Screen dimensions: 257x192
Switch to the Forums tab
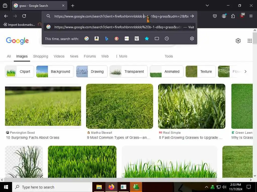90,56
